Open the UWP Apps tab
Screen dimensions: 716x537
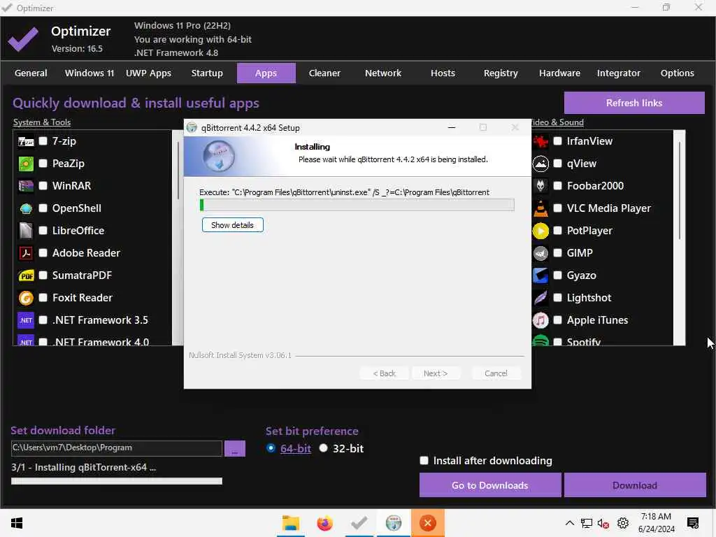(148, 73)
